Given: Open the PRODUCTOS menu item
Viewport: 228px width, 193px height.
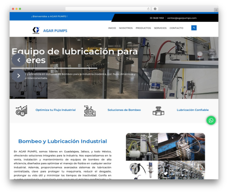Looking at the screenshot, I should 143,28.
